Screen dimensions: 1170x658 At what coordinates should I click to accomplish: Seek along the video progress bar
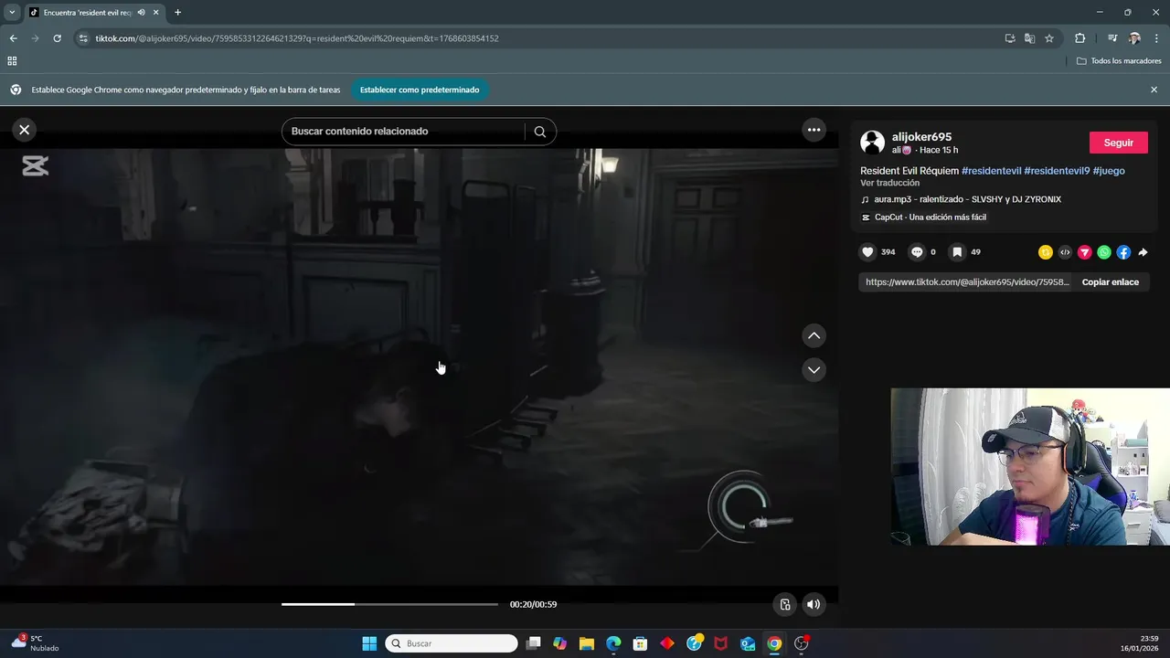click(x=389, y=604)
